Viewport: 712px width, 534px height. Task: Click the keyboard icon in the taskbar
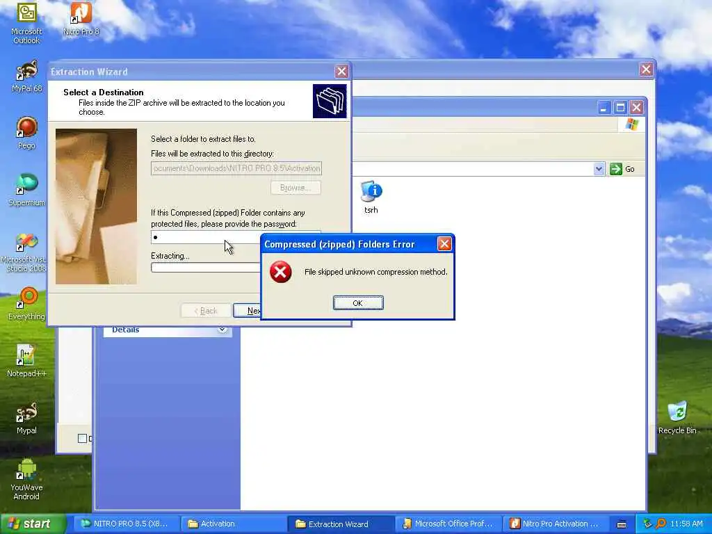(x=622, y=524)
